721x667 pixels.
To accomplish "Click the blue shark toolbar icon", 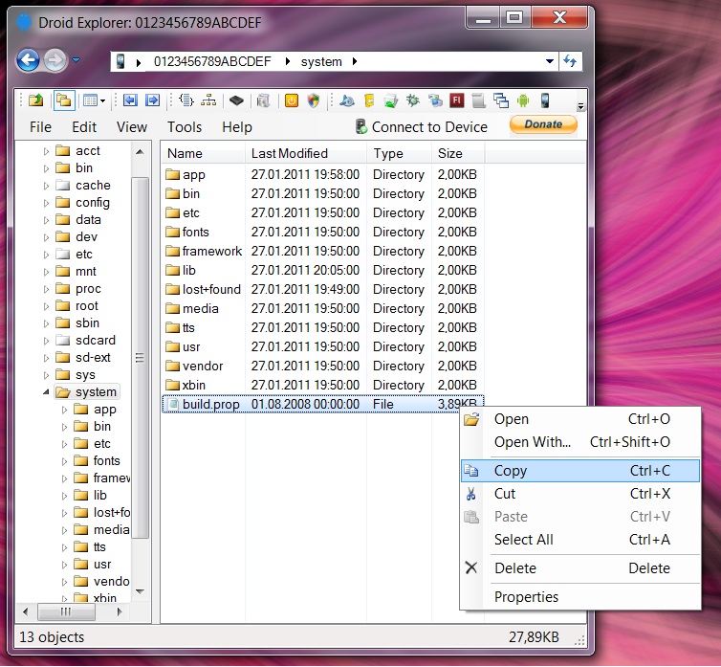I will (347, 100).
